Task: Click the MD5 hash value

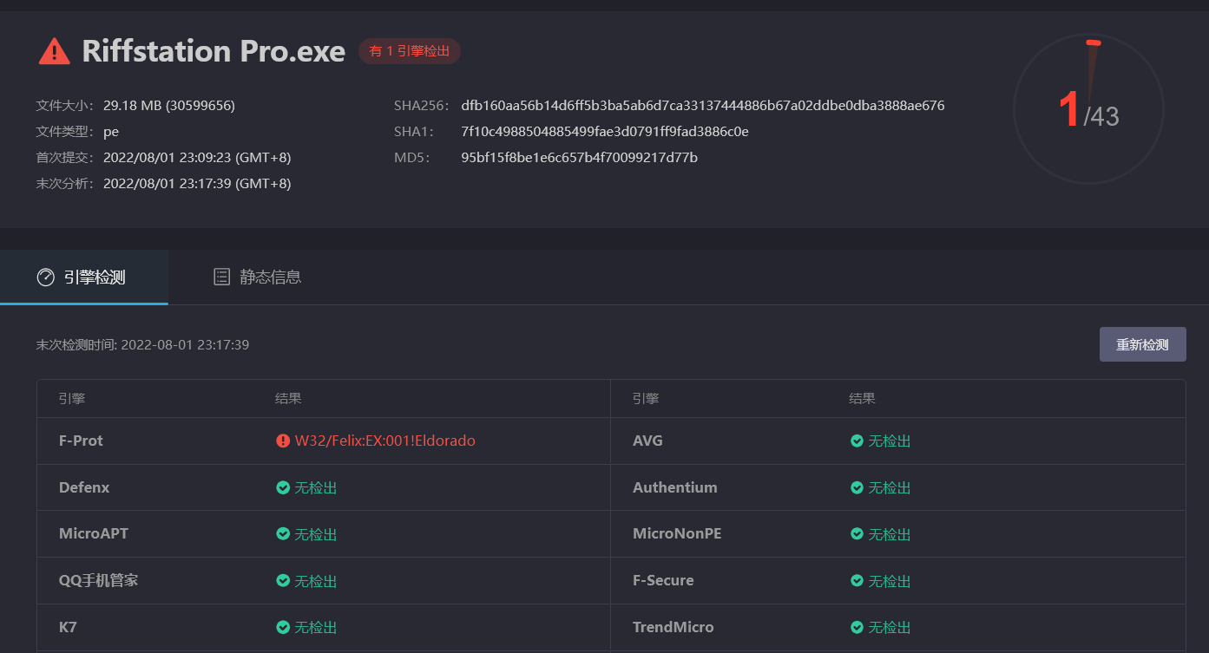Action: (579, 158)
